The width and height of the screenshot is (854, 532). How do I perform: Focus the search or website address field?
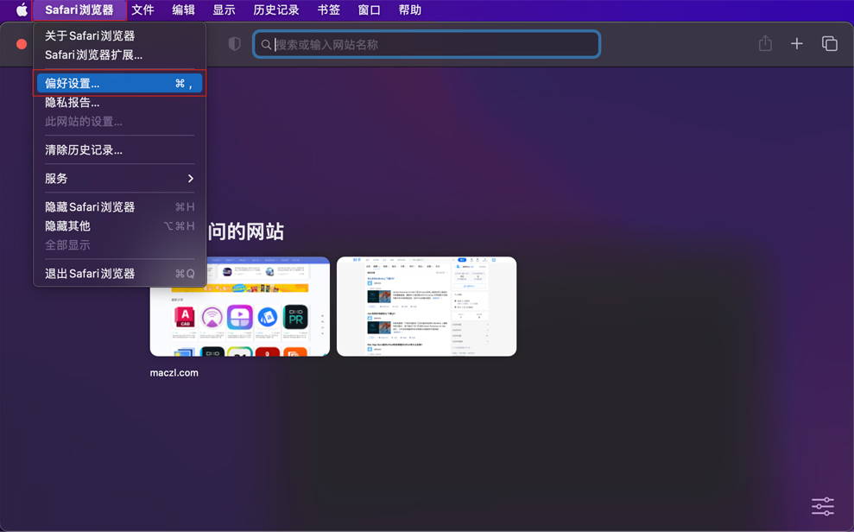(x=427, y=45)
